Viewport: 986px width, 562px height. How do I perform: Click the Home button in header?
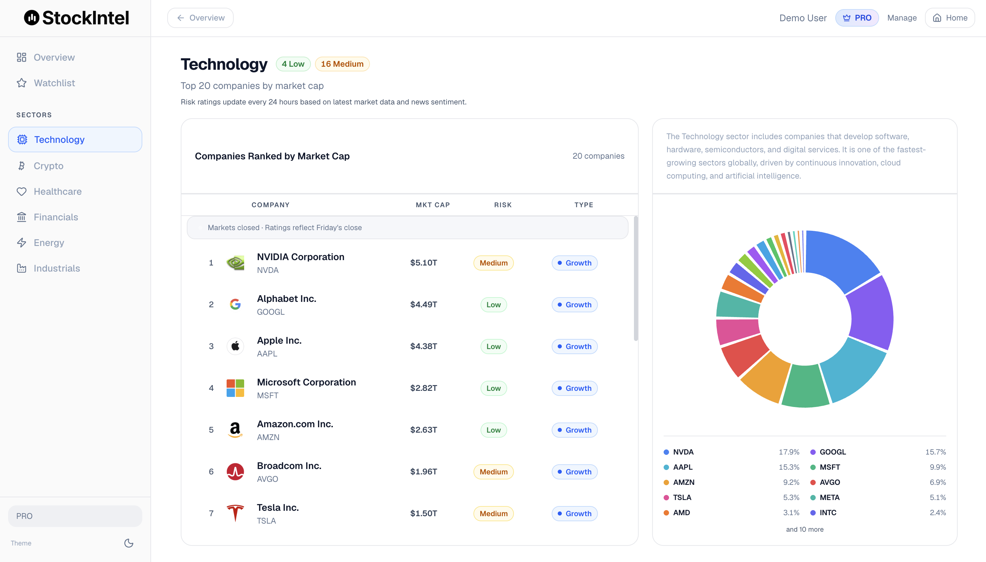950,18
